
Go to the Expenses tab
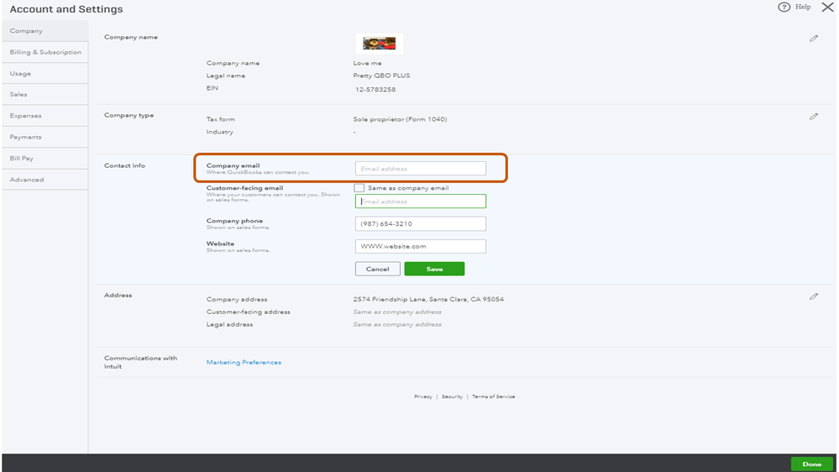[25, 116]
